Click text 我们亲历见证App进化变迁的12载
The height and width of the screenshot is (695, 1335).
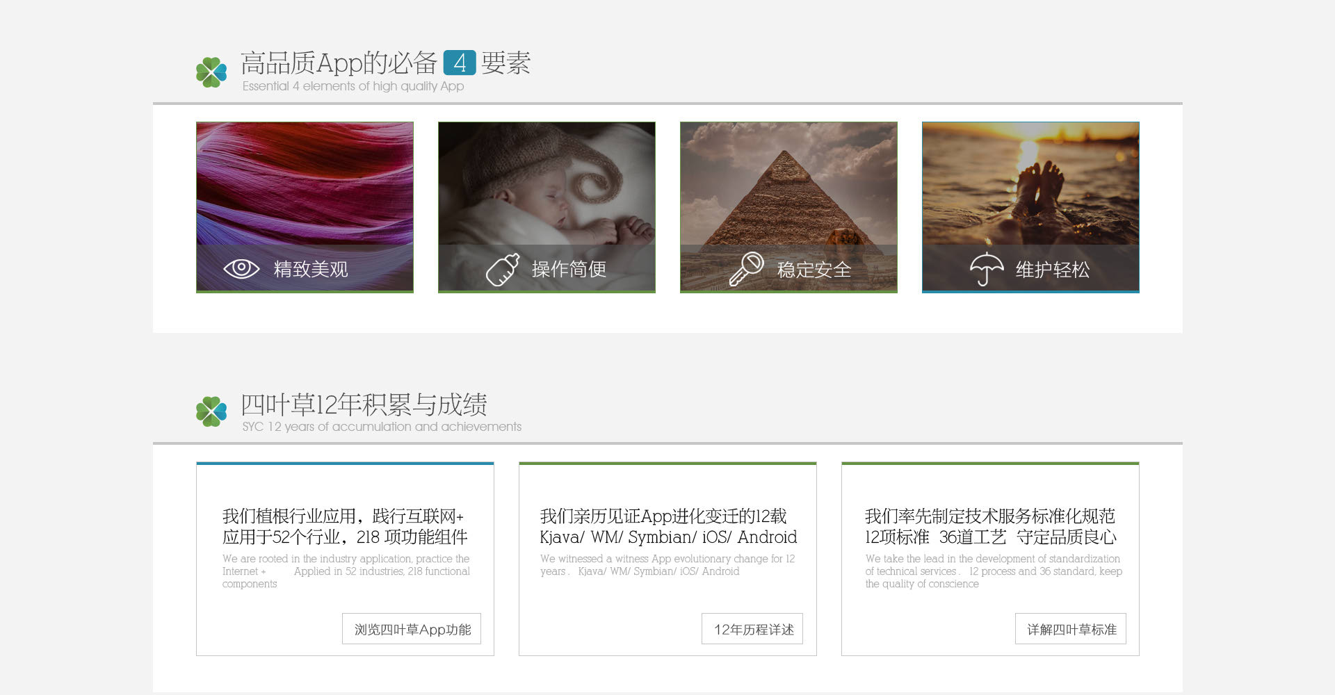click(x=663, y=516)
